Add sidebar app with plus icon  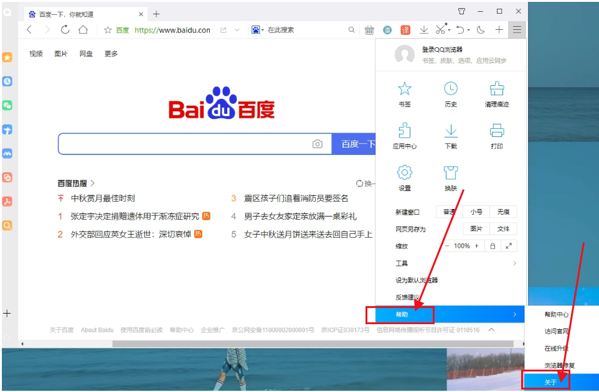click(x=7, y=314)
